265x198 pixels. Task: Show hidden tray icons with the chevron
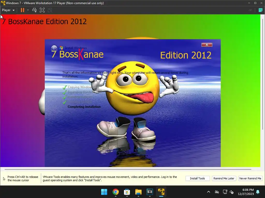[209, 192]
